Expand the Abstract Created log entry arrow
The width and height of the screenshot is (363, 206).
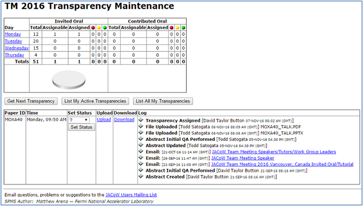click(141, 177)
